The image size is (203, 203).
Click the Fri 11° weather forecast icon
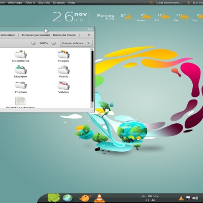[165, 17]
